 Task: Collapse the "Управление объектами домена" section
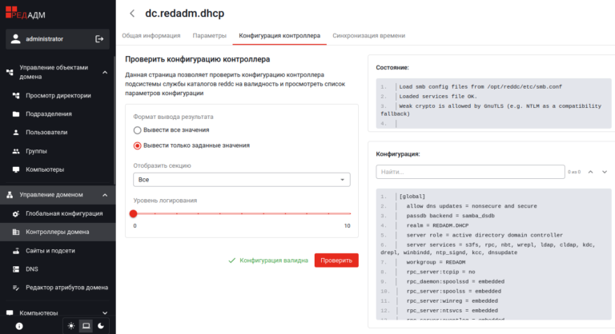click(105, 73)
